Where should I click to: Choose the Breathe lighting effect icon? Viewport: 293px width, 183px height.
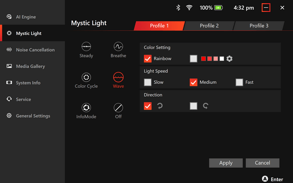click(118, 46)
